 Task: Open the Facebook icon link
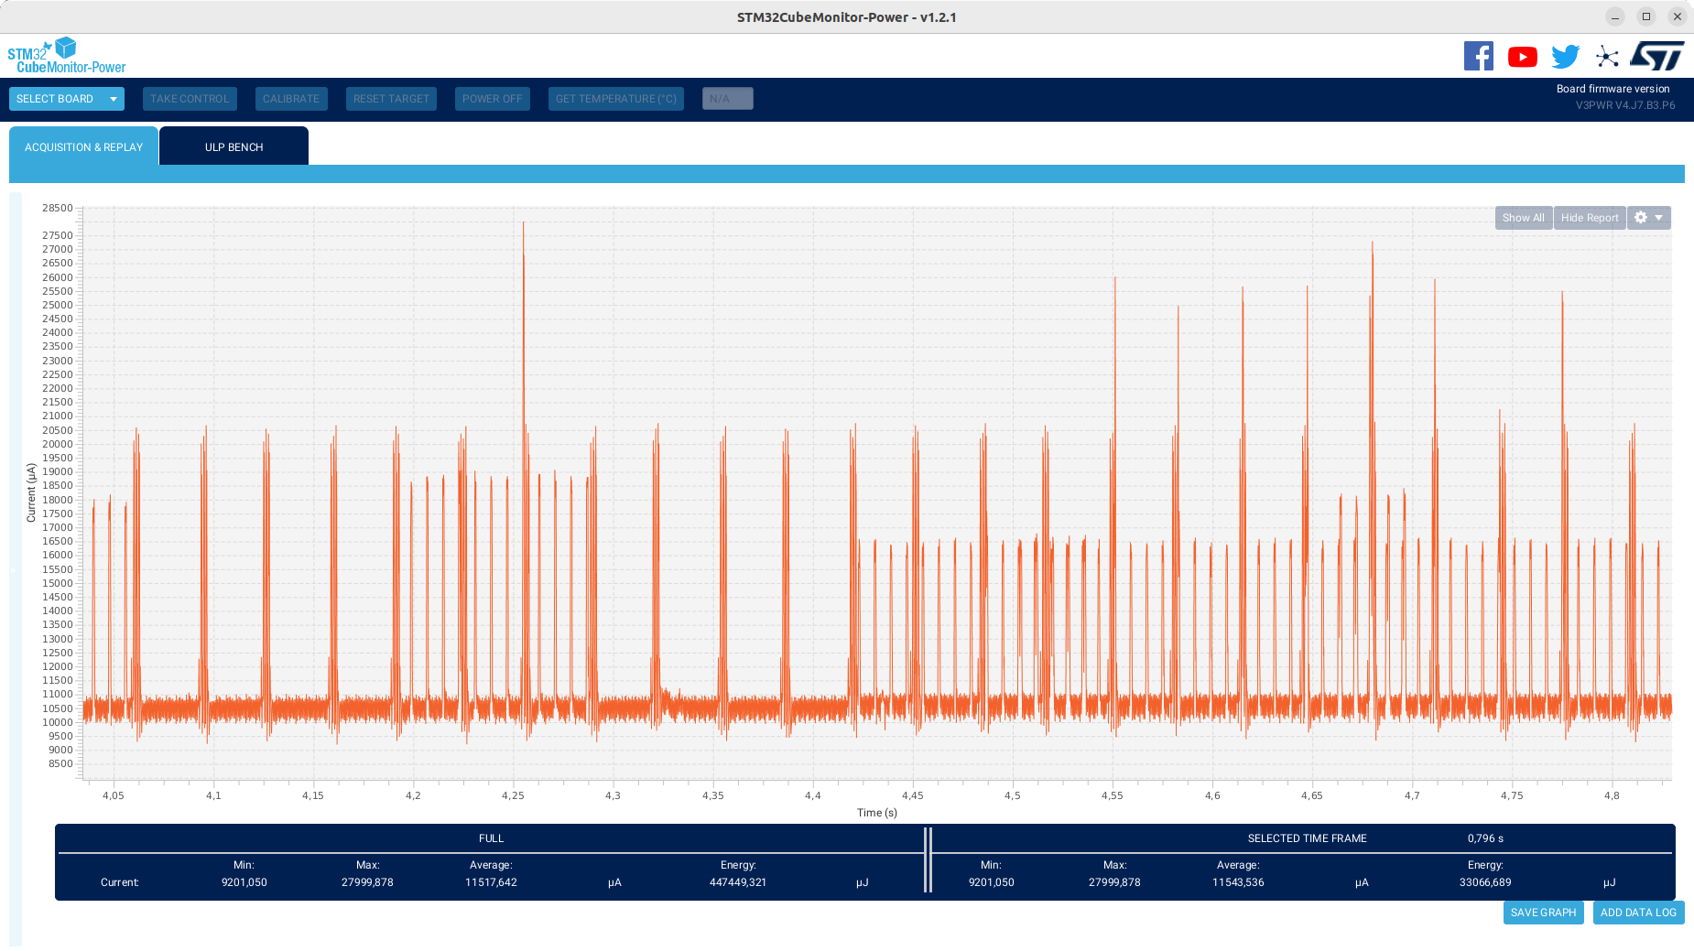pyautogui.click(x=1479, y=56)
